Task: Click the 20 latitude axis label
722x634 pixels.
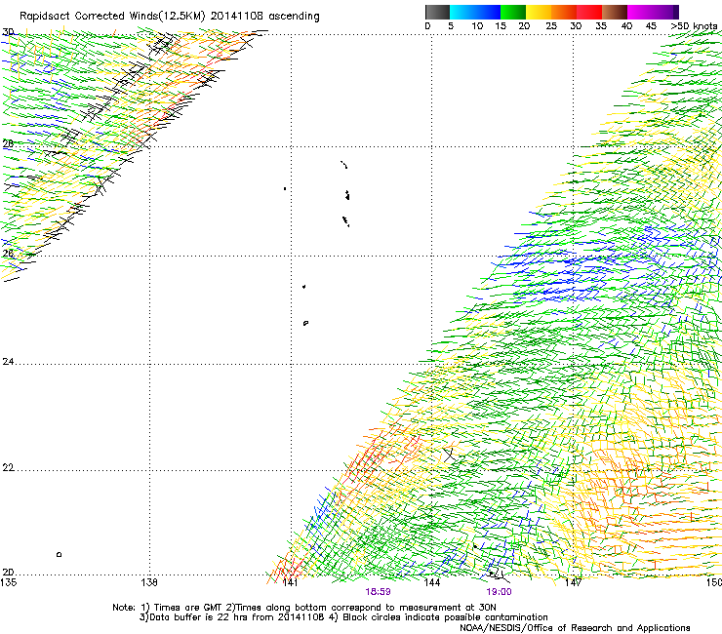Action: pyautogui.click(x=8, y=573)
